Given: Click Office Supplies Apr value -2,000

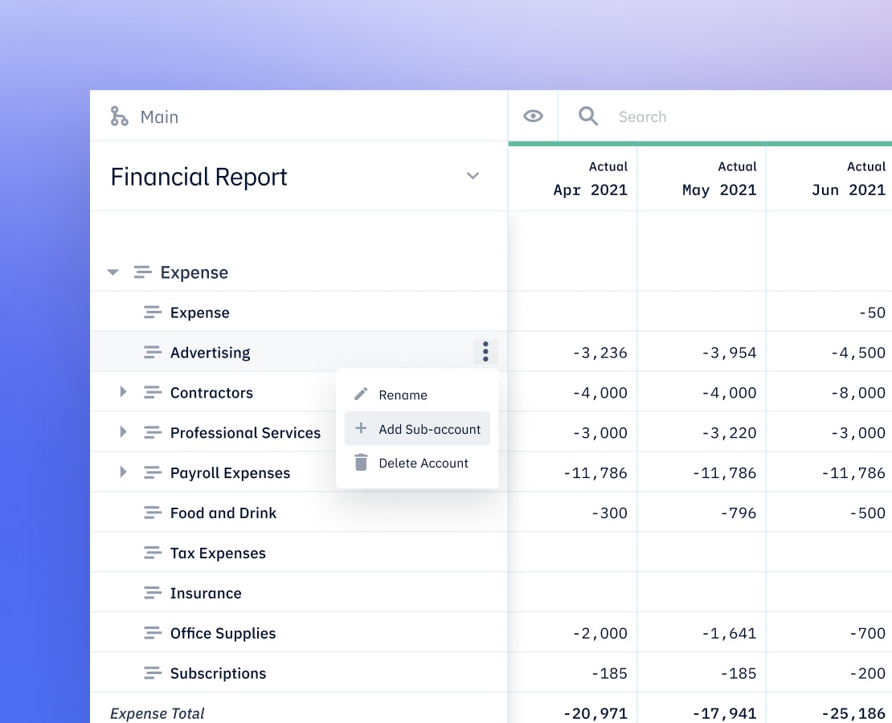Looking at the screenshot, I should click(599, 633).
